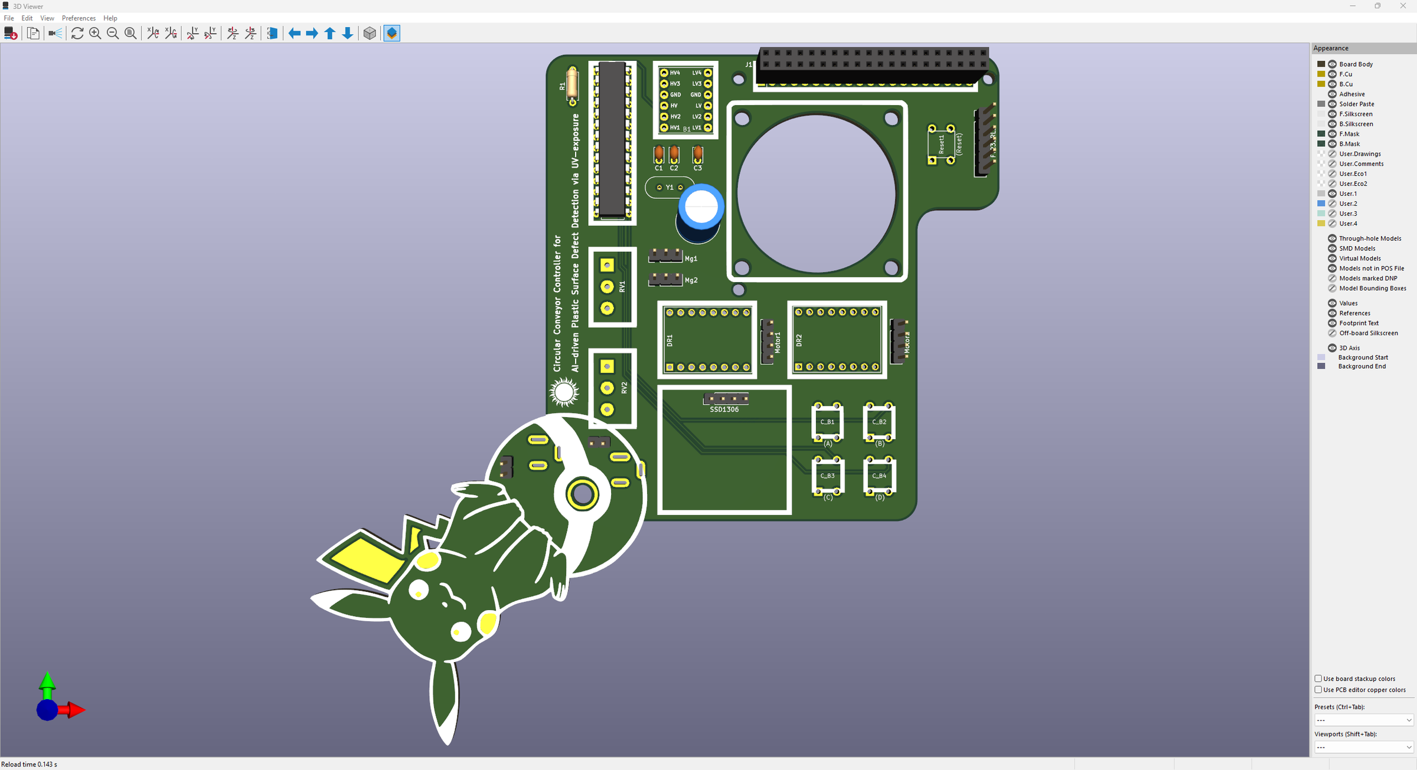Image resolution: width=1417 pixels, height=770 pixels.
Task: Enable Use PCB editor copper colors
Action: coord(1318,690)
